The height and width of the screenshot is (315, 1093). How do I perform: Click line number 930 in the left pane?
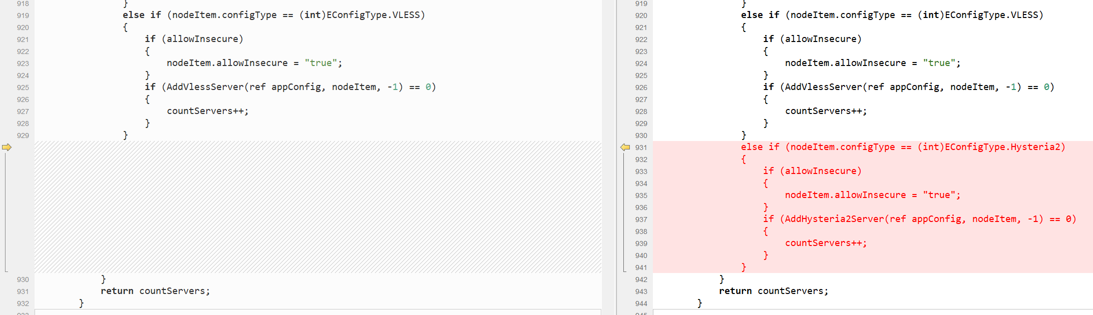[x=23, y=279]
